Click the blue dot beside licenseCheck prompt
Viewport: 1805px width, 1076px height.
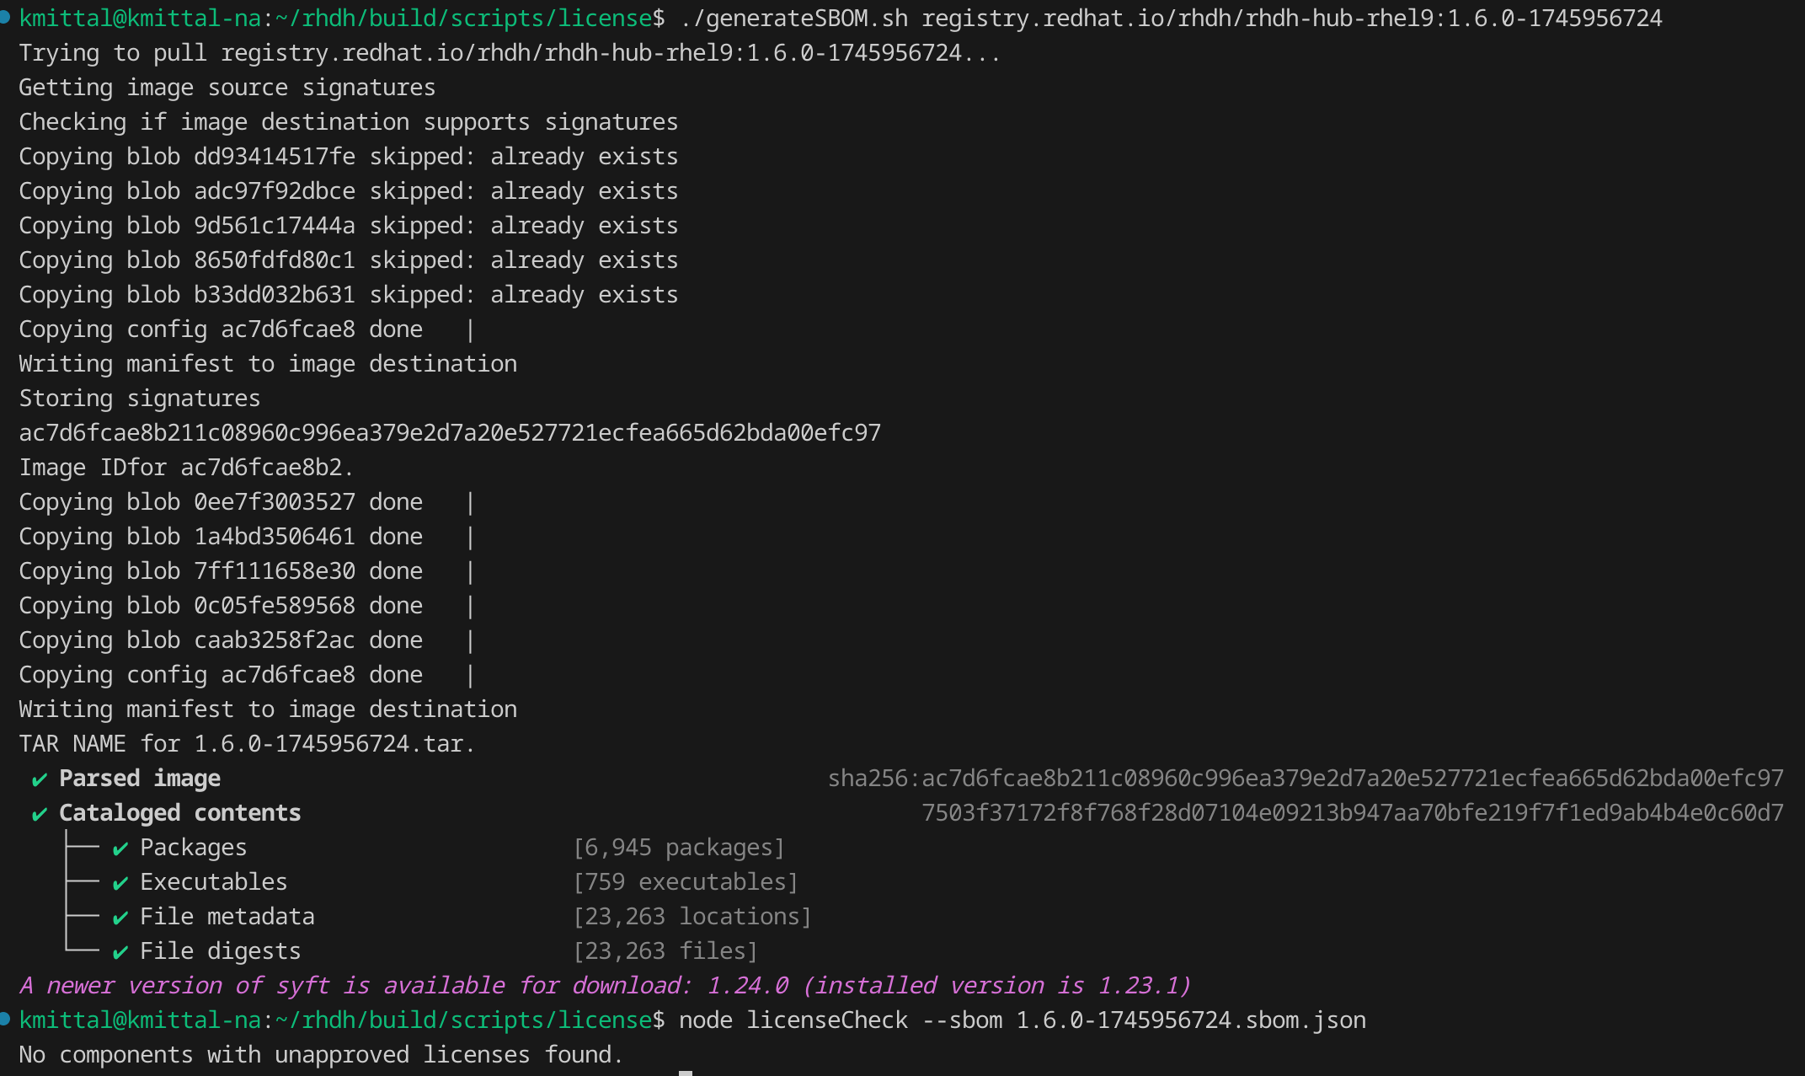pyautogui.click(x=5, y=1020)
